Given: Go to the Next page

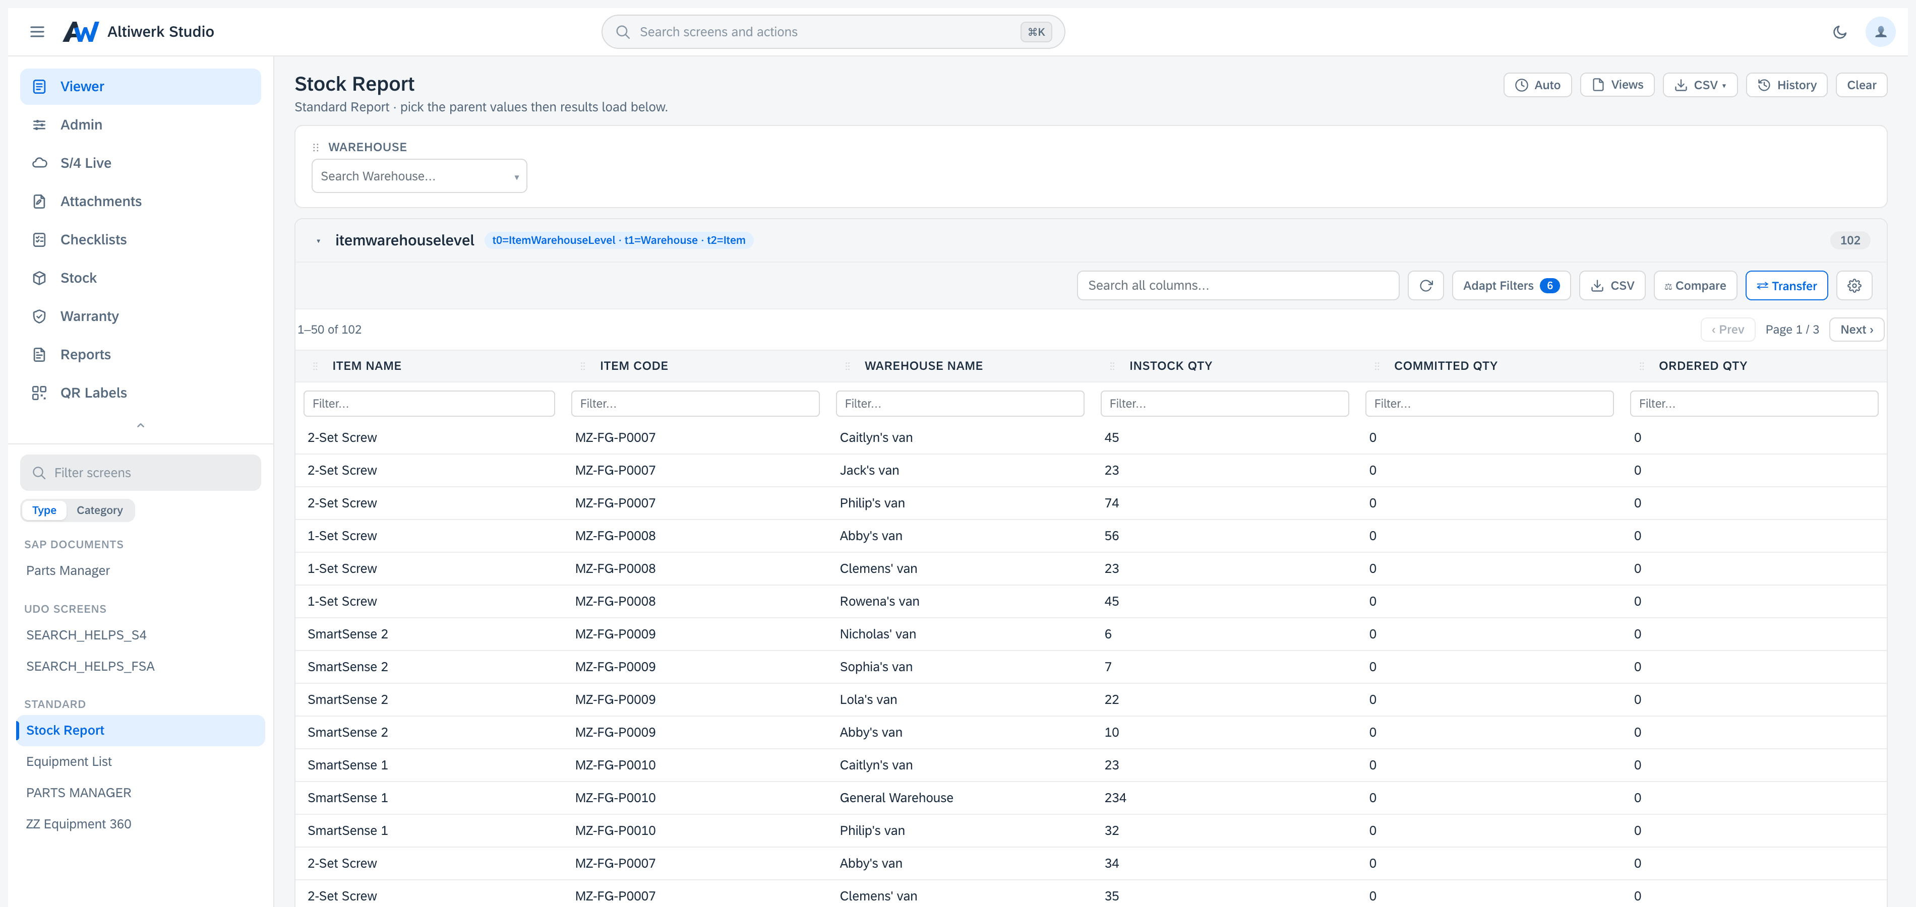Looking at the screenshot, I should tap(1856, 330).
